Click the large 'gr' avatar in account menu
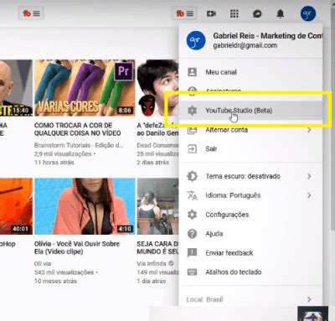 coord(196,40)
